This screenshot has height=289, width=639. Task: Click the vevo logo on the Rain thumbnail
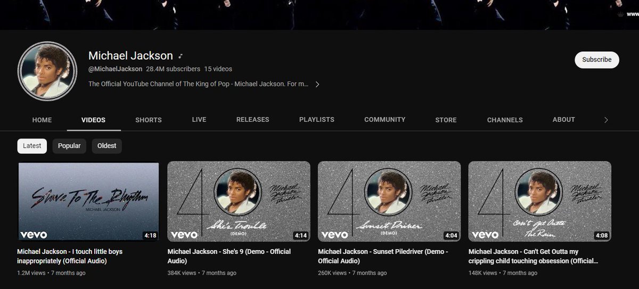pos(485,235)
